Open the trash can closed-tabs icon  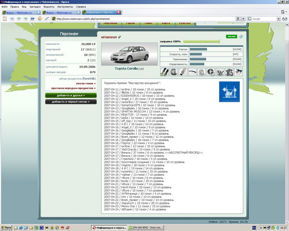pos(283,12)
